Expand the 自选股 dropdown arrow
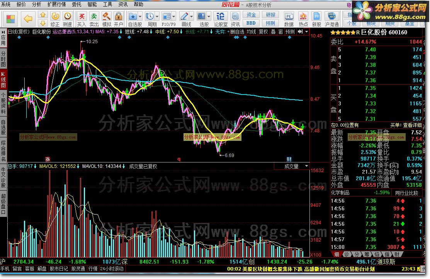This screenshot has width=430, height=279. (140, 17)
